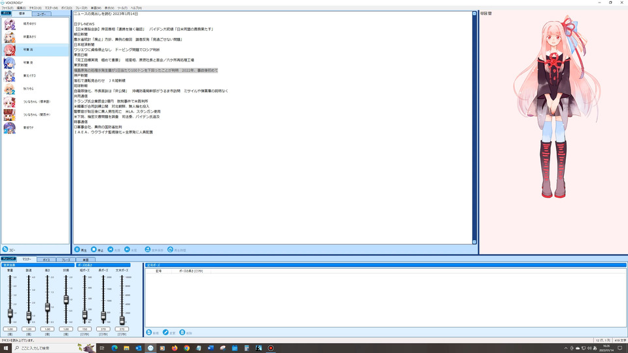Select the 結月ゆかり voice preset
The height and width of the screenshot is (353, 628).
(35, 24)
